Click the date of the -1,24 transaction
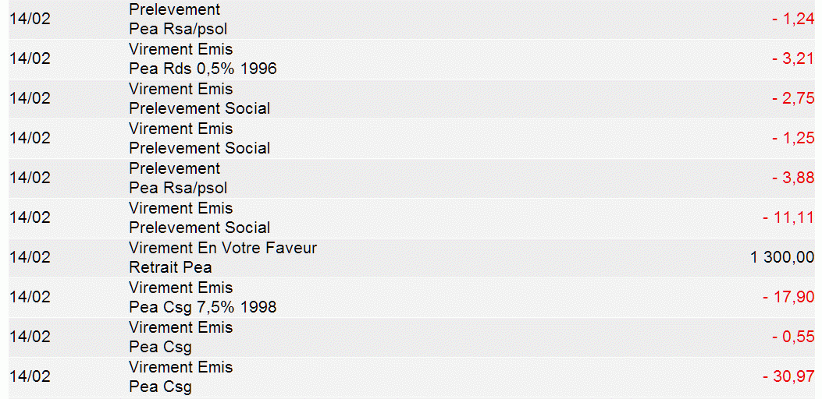The image size is (822, 399). [30, 19]
